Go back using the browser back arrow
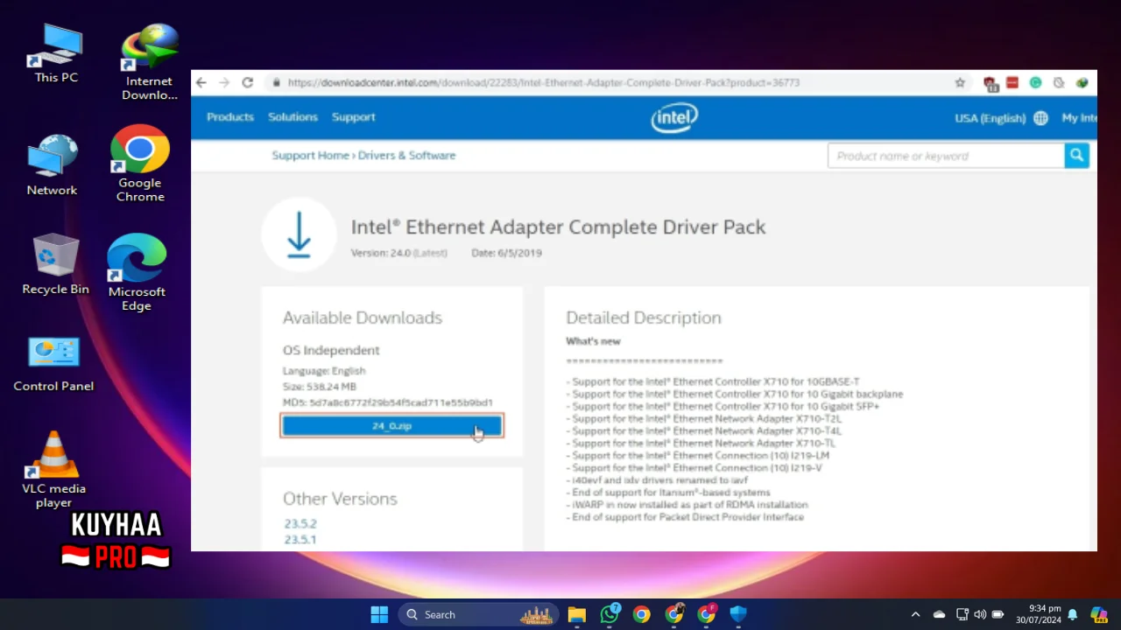The width and height of the screenshot is (1121, 630). click(x=201, y=82)
